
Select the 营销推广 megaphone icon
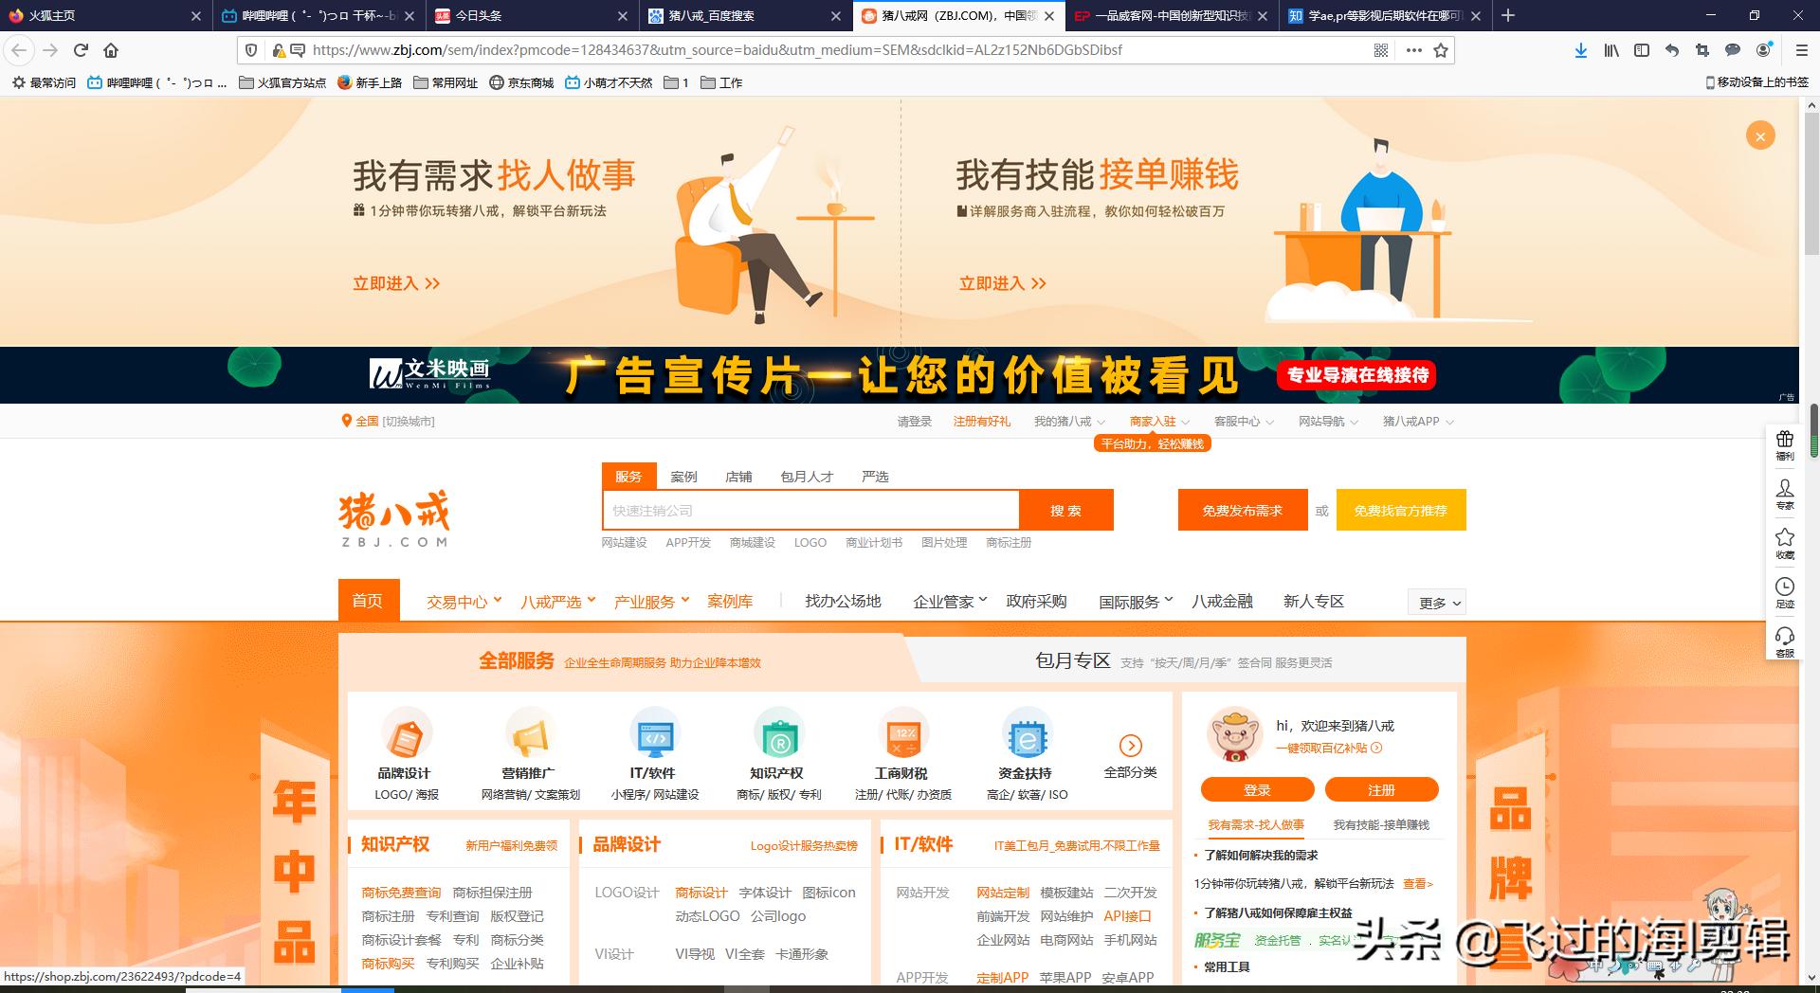[530, 737]
